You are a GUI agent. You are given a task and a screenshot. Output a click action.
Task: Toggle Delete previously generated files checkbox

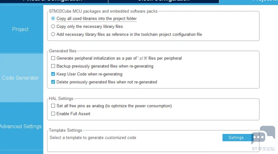[53, 82]
